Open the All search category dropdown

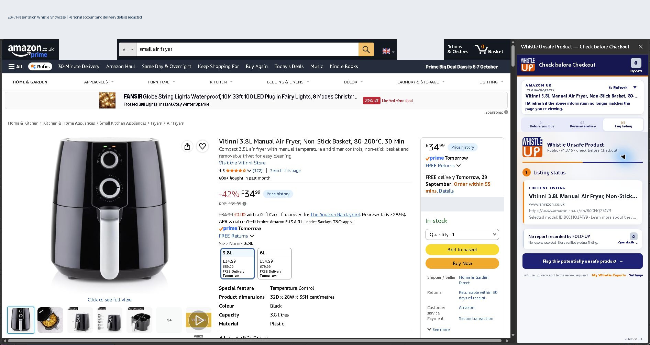pyautogui.click(x=128, y=49)
